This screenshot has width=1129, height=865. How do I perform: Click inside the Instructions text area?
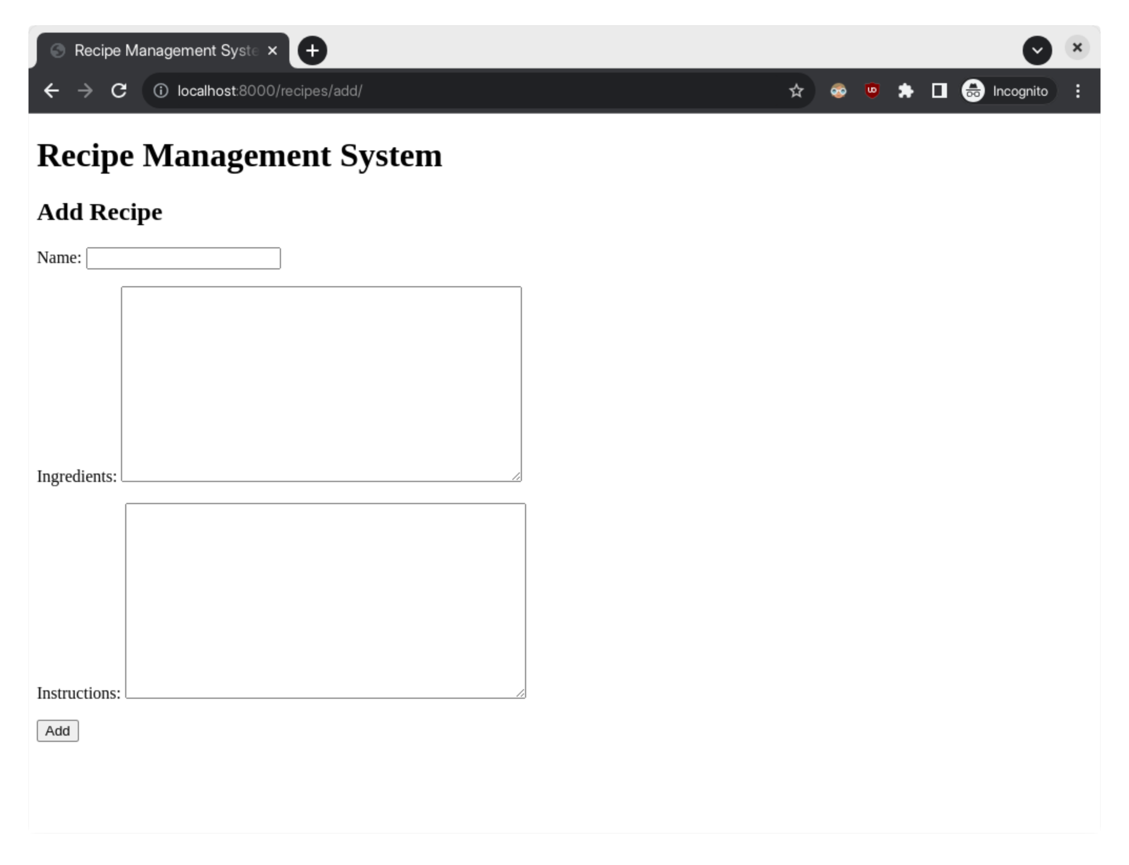326,601
